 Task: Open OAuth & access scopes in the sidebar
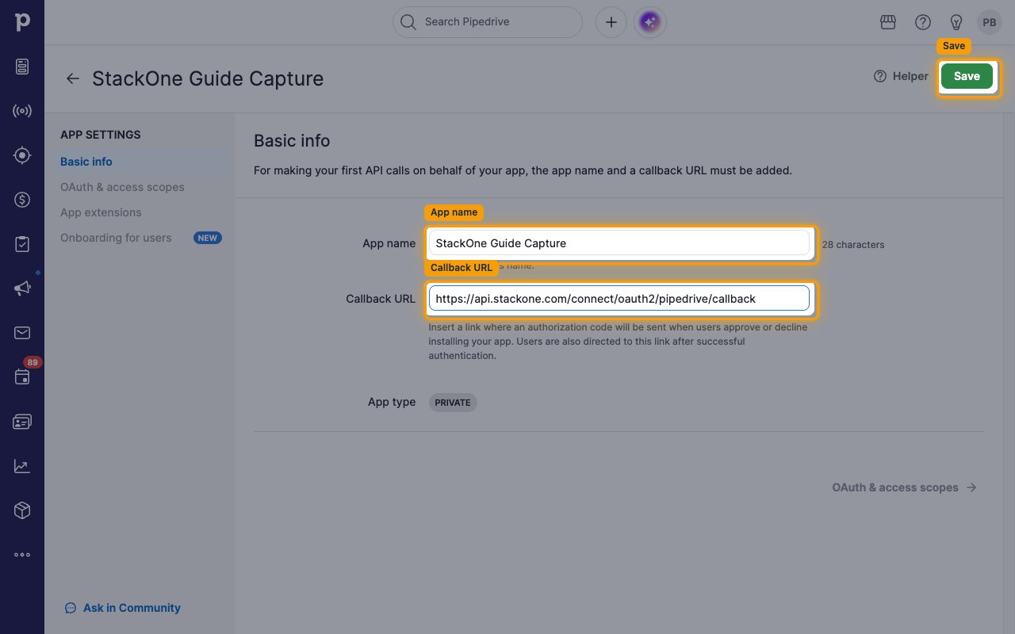click(x=122, y=187)
